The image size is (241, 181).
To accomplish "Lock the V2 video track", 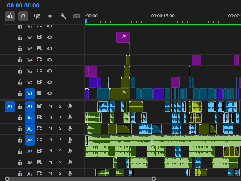I will pyautogui.click(x=20, y=82).
